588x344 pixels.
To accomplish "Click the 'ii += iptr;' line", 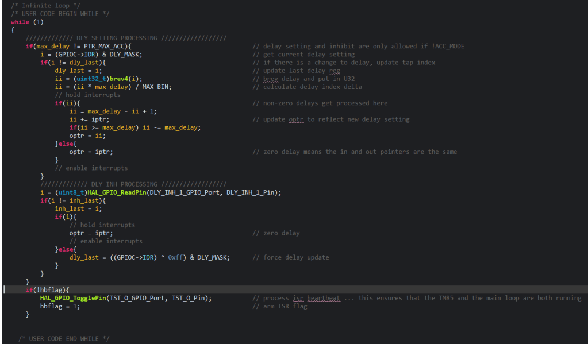I will click(89, 119).
